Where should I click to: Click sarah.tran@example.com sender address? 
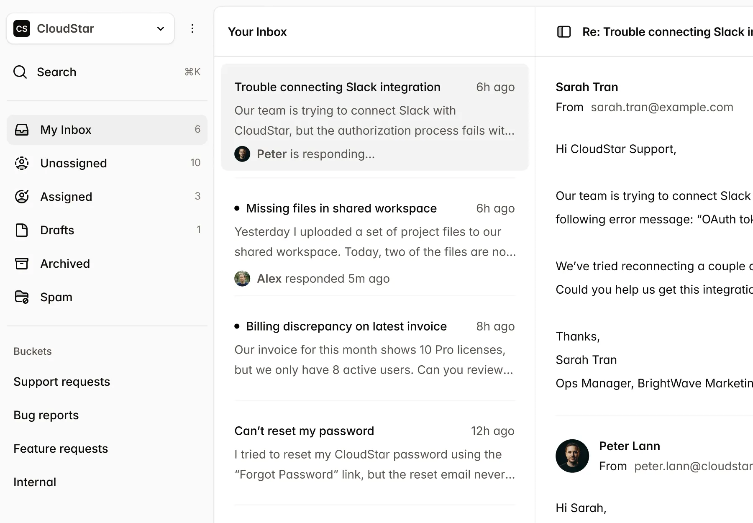662,107
